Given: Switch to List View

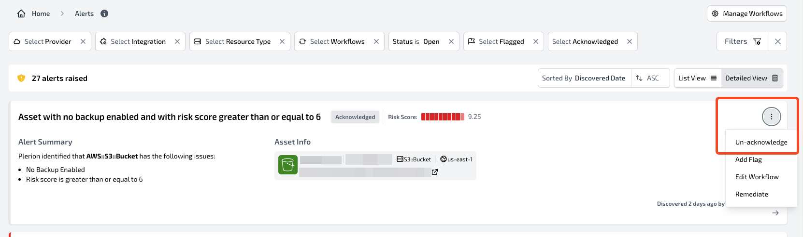Looking at the screenshot, I should tap(698, 78).
